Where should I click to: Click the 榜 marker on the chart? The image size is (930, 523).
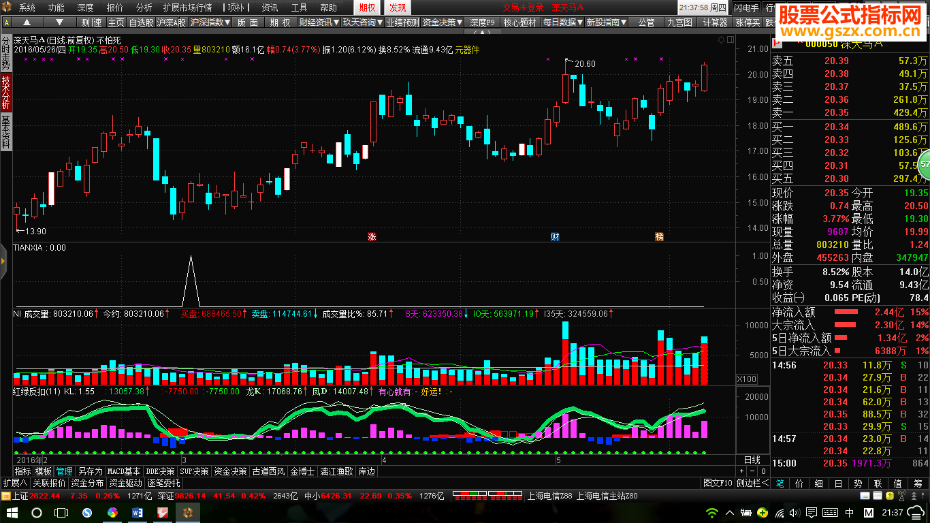point(659,236)
